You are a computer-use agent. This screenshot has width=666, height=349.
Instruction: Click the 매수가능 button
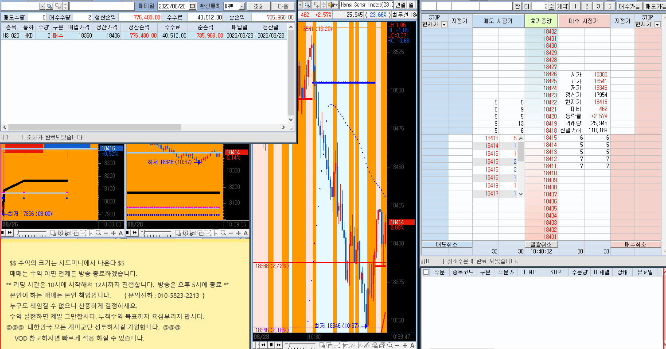[629, 6]
